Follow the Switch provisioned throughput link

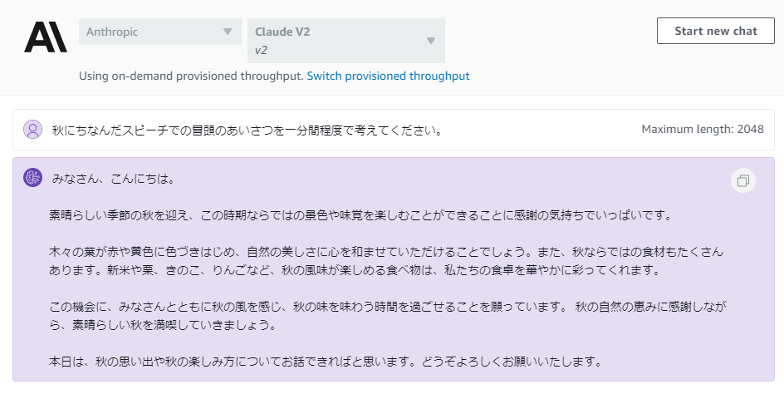click(388, 76)
